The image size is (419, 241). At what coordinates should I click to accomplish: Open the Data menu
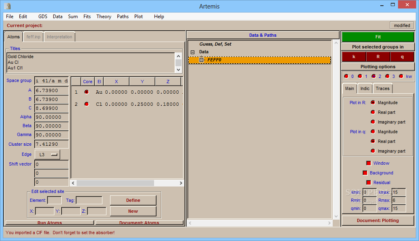tap(57, 17)
